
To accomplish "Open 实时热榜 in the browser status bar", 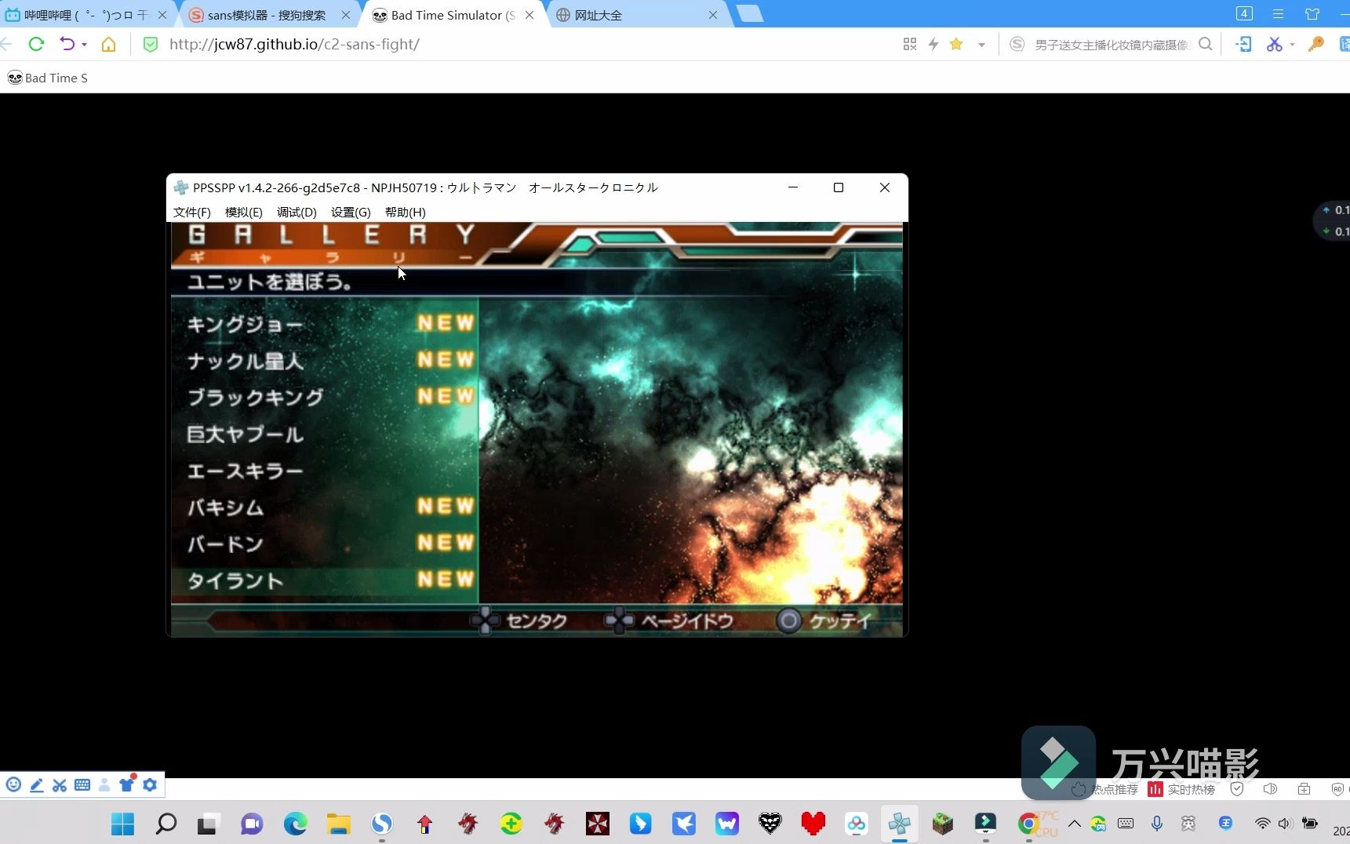I will tap(1181, 789).
